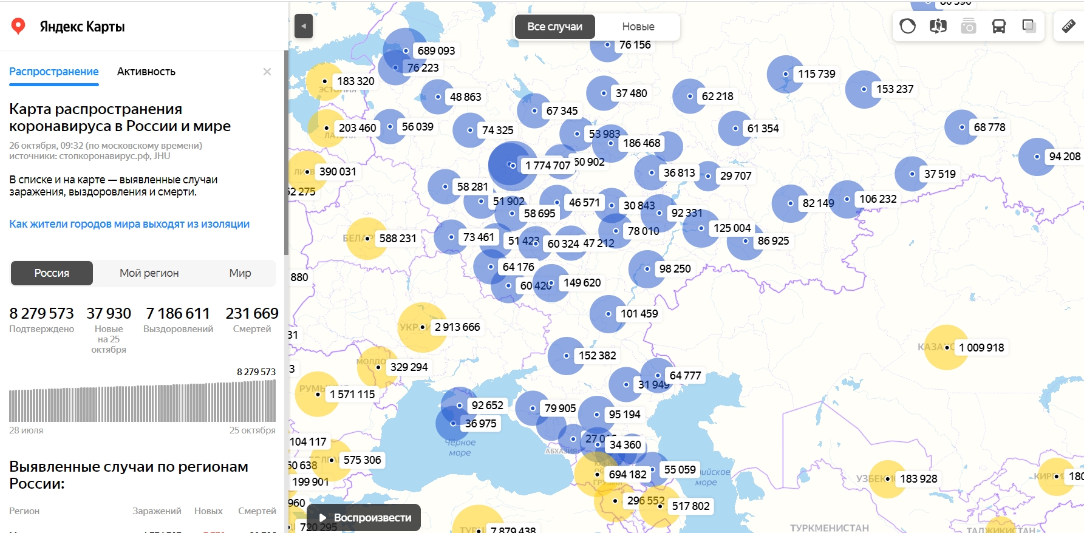Viewport: 1084px width, 533px height.
Task: Open the Распространение tab
Action: pyautogui.click(x=53, y=72)
